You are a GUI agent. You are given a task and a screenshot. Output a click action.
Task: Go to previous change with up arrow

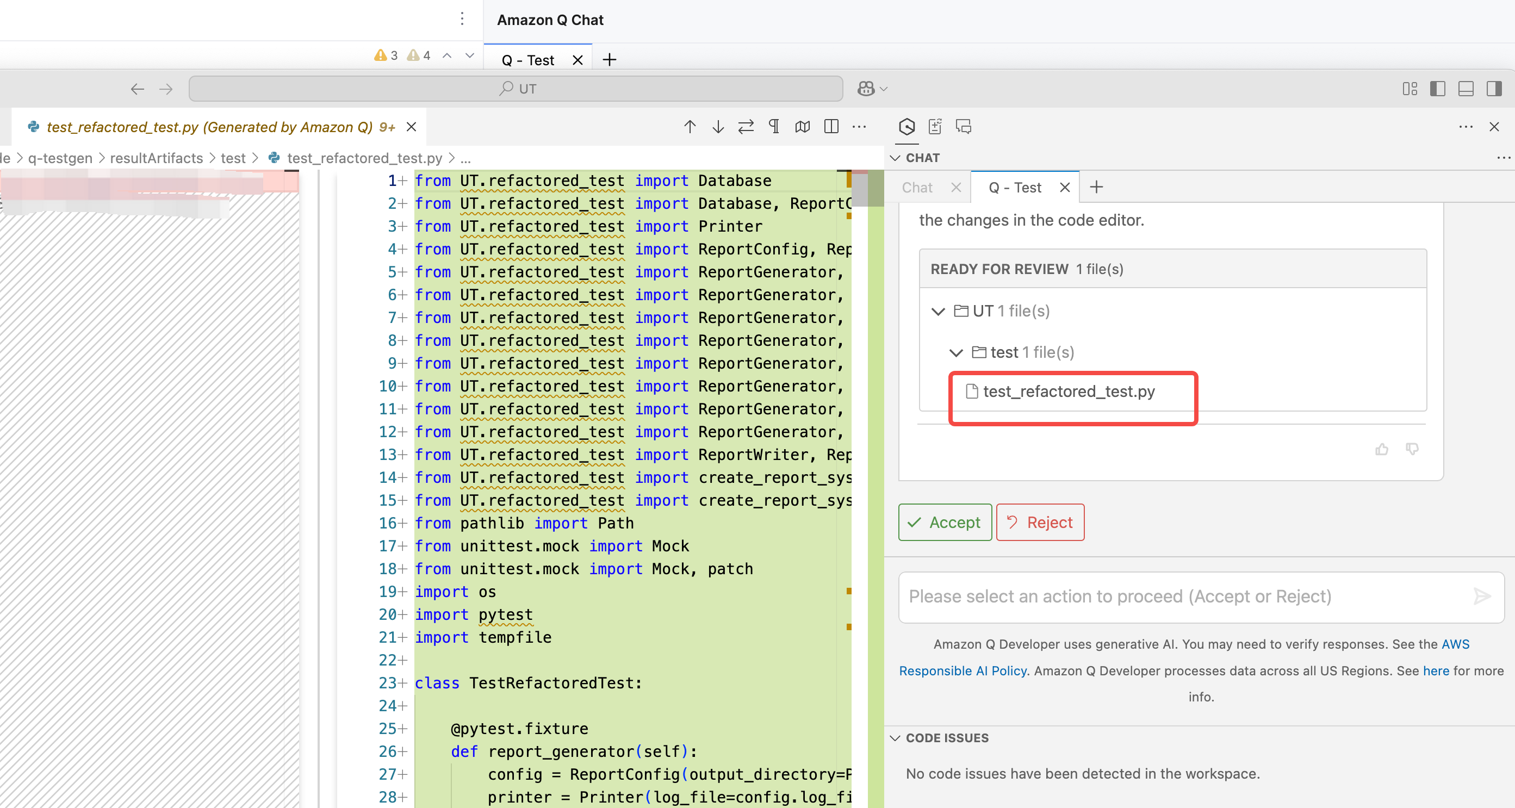click(690, 127)
